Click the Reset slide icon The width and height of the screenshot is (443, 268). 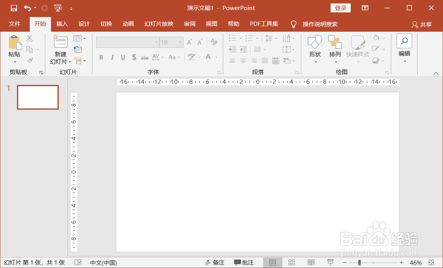point(78,49)
